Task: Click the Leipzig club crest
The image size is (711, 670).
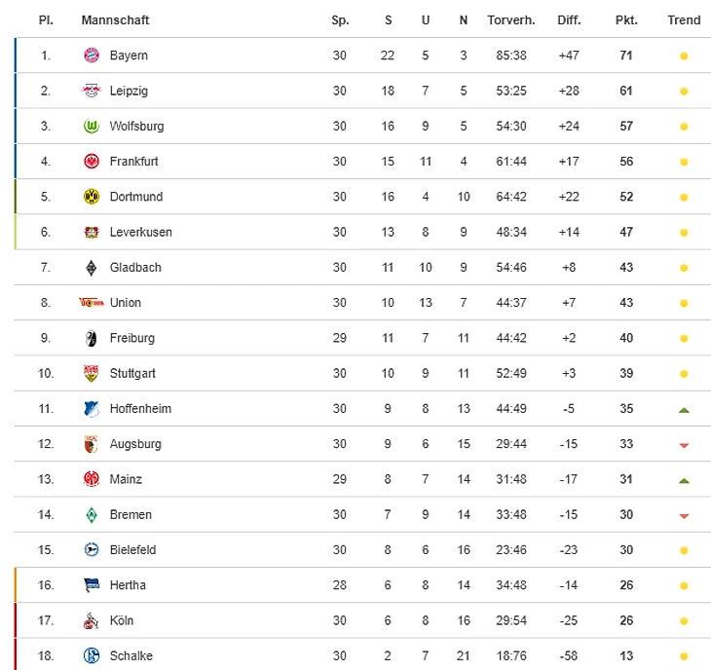Action: [92, 91]
